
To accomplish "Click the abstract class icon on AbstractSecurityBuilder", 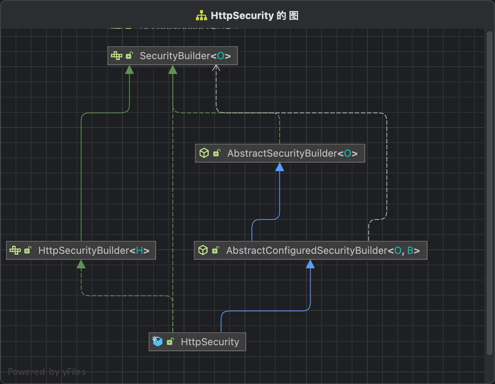I will (x=204, y=153).
